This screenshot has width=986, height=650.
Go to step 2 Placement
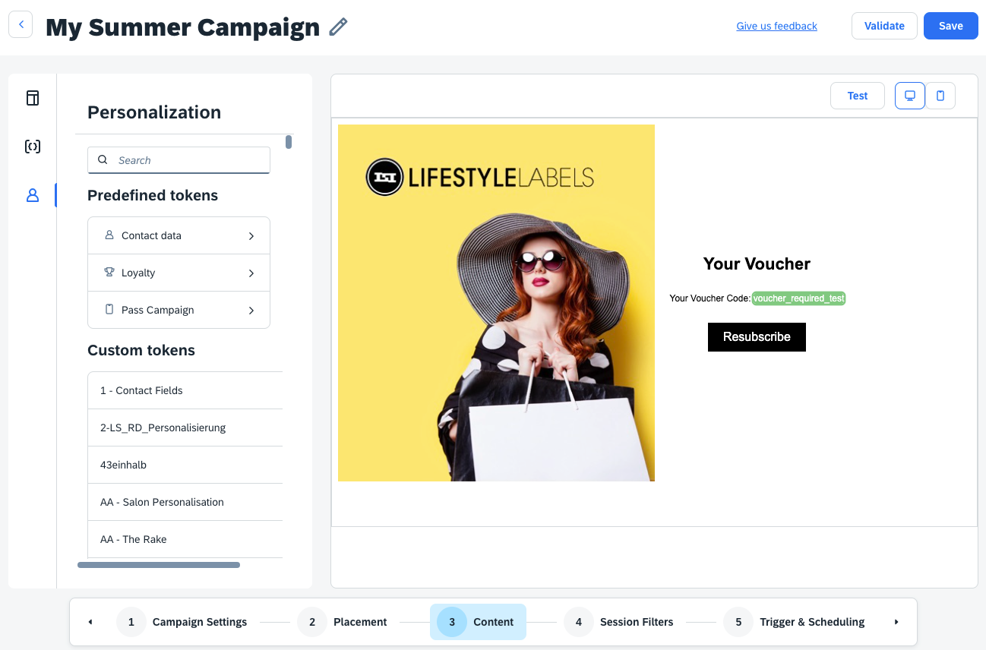tap(343, 622)
